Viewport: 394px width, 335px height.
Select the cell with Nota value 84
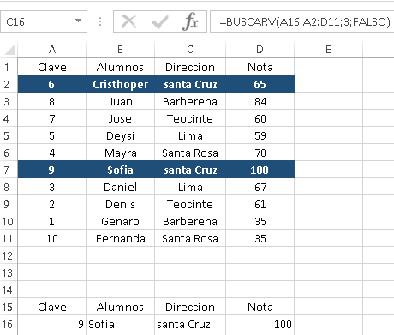coord(260,101)
